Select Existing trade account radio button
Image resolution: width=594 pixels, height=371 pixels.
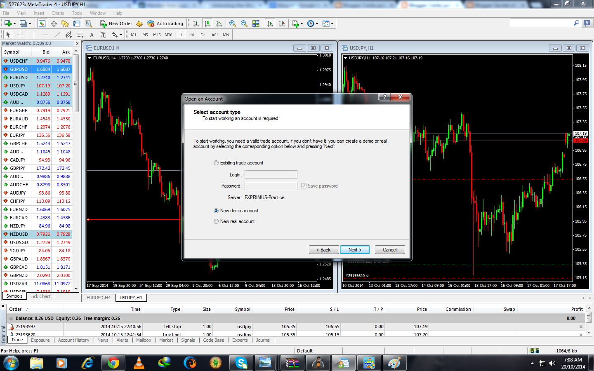tap(216, 163)
